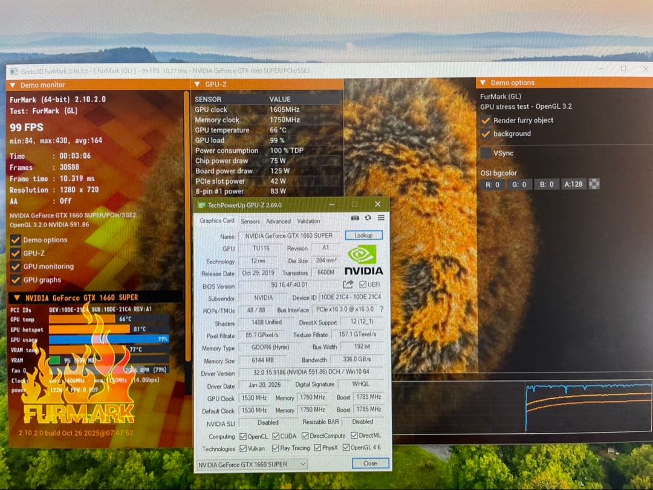Enable the VSync checkbox
The height and width of the screenshot is (490, 653).
pos(486,153)
